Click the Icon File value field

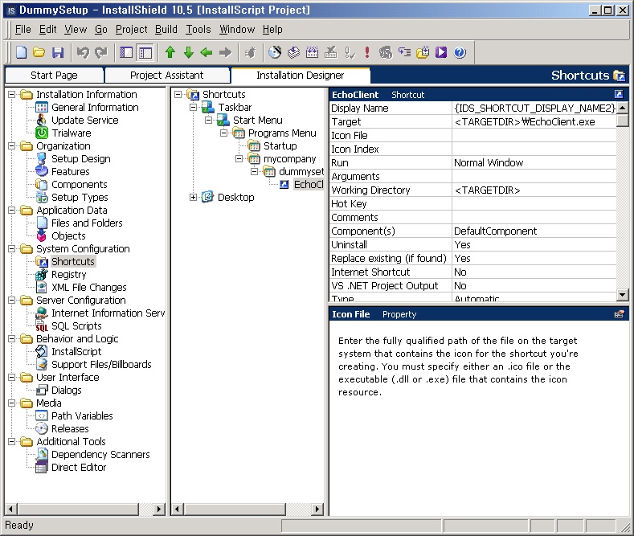click(534, 136)
